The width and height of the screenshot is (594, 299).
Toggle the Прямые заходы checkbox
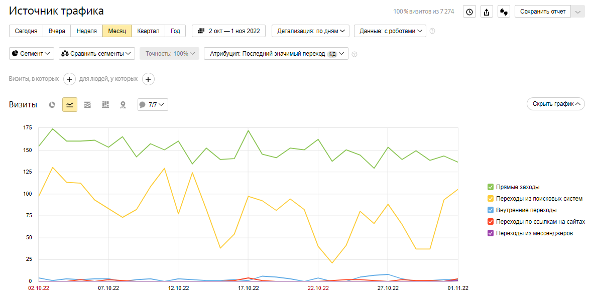[491, 187]
